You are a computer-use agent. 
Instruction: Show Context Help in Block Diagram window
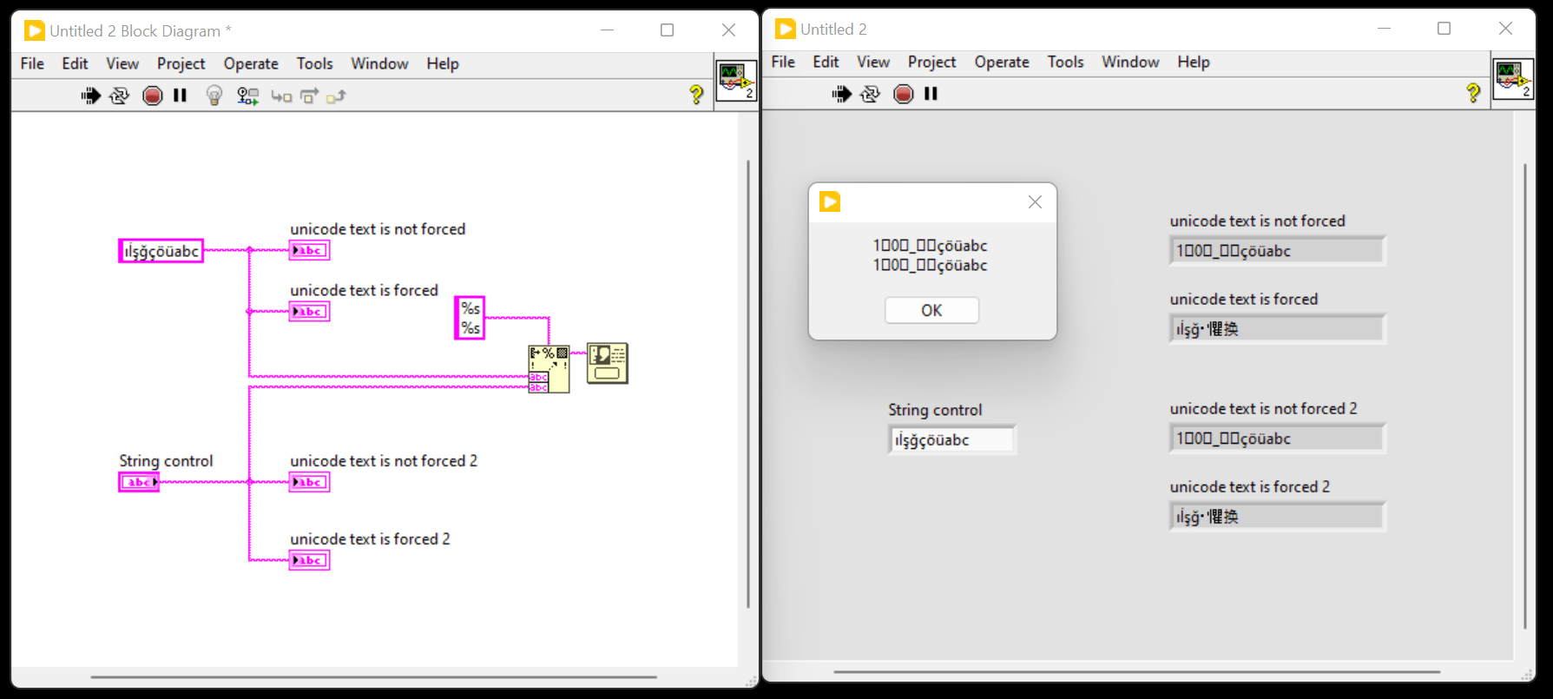696,95
